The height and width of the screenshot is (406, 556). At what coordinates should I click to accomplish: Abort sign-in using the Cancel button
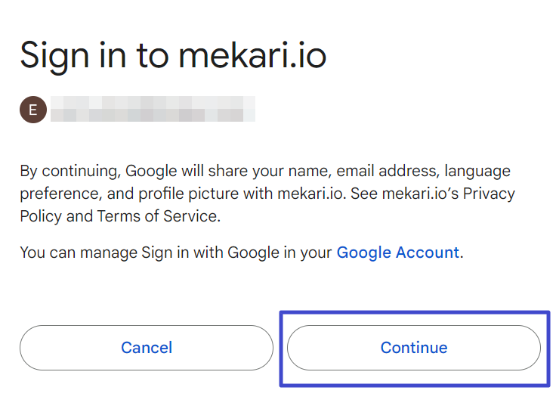(x=147, y=348)
